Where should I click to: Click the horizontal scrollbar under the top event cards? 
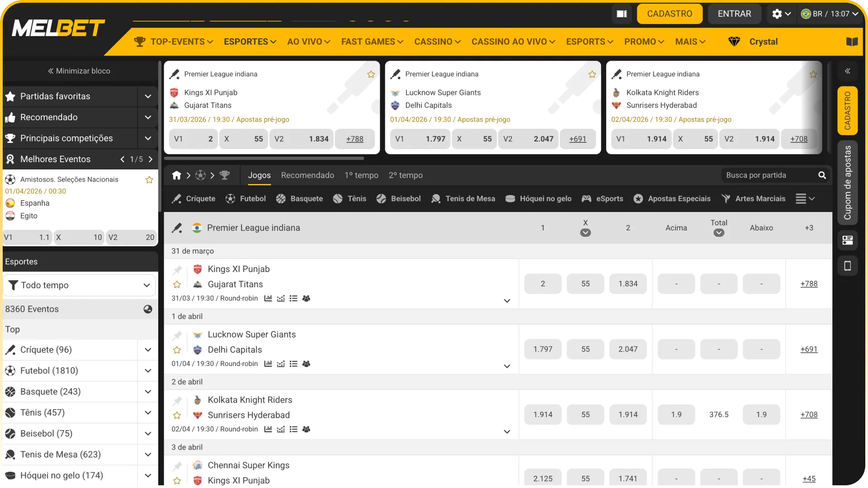point(264,159)
